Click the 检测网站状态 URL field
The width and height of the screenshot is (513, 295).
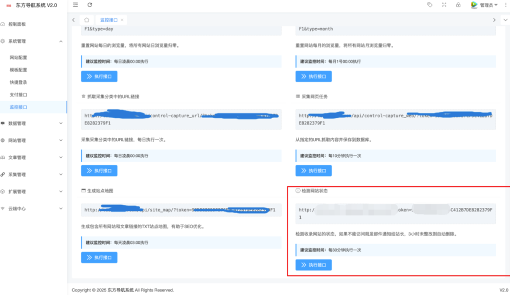[x=396, y=213]
